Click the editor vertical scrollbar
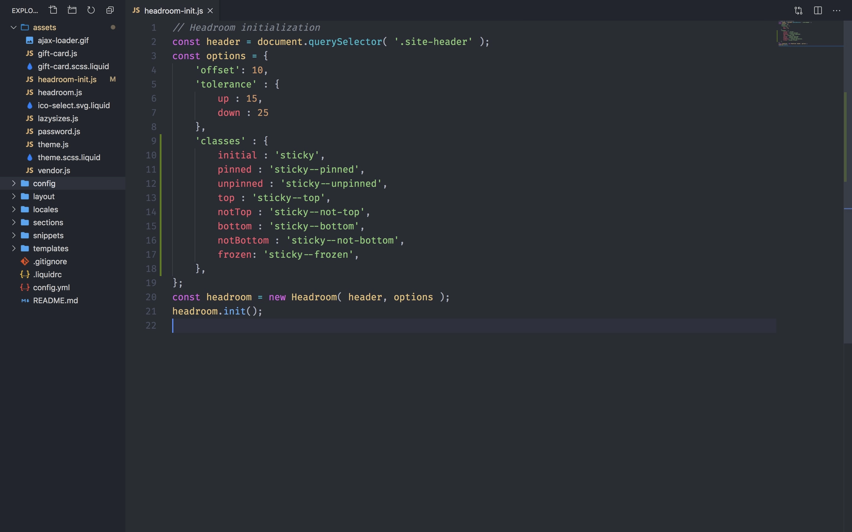Screen dimensions: 852x532 848,182
